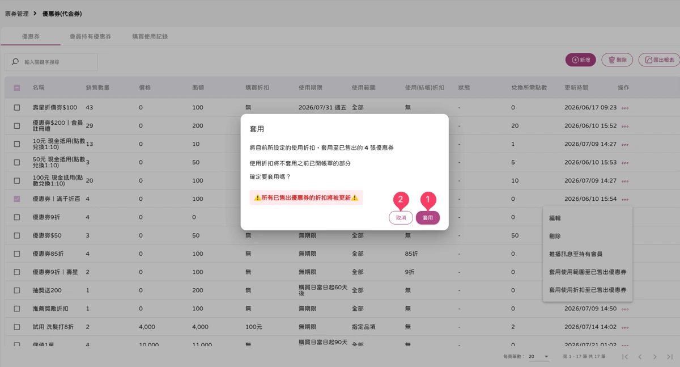Screen dimensions: 680x367
Task: Open the 購買使用記錄 tab
Action: click(150, 36)
